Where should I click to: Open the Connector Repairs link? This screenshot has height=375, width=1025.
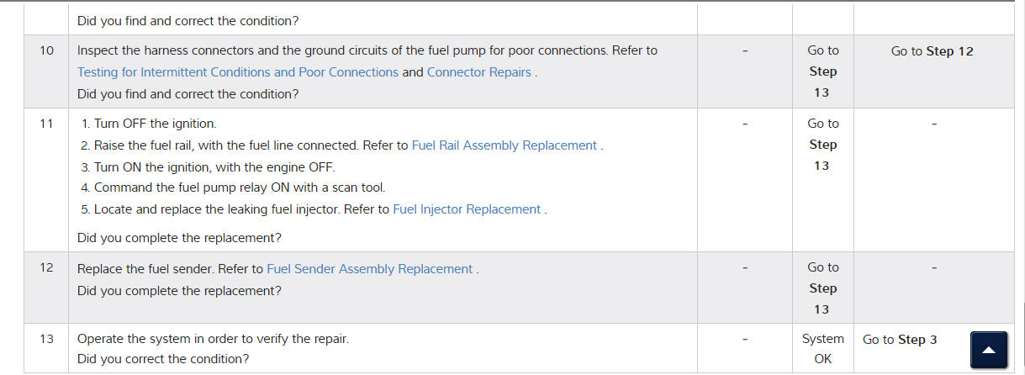pyautogui.click(x=479, y=72)
